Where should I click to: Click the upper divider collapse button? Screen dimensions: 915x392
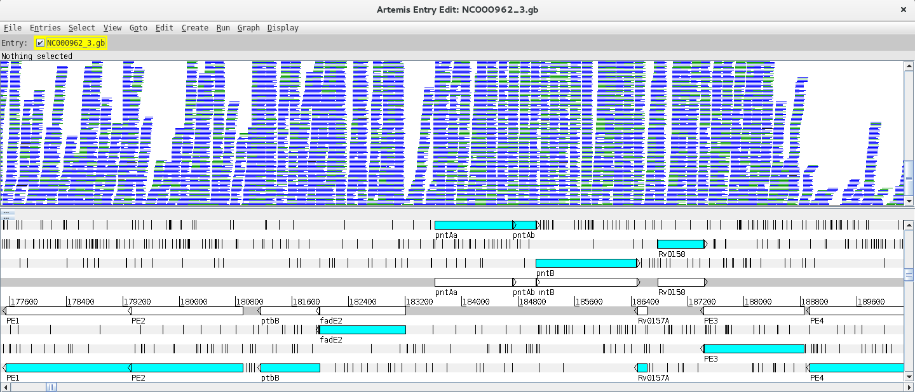point(6,212)
